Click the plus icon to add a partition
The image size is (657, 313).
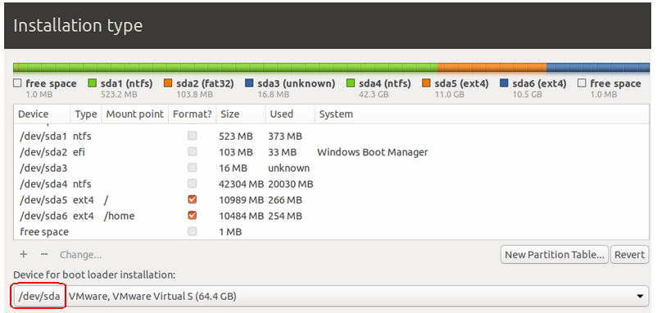tap(24, 254)
